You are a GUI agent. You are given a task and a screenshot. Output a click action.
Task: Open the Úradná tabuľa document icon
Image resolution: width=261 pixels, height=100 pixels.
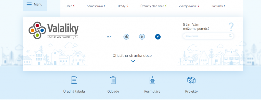[x=74, y=80]
